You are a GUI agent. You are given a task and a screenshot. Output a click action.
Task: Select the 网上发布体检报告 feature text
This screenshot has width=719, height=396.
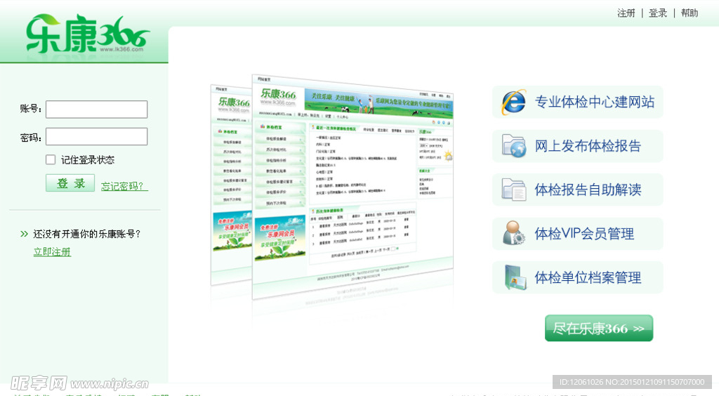pos(588,146)
